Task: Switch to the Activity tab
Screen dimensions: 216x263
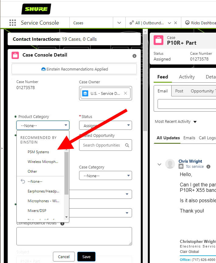Action: coord(187,77)
